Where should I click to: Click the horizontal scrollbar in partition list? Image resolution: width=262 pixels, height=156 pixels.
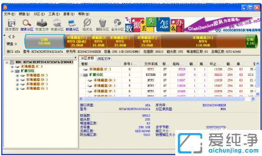(x=164, y=99)
